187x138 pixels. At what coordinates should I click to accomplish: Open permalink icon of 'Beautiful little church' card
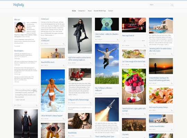(x=64, y=65)
